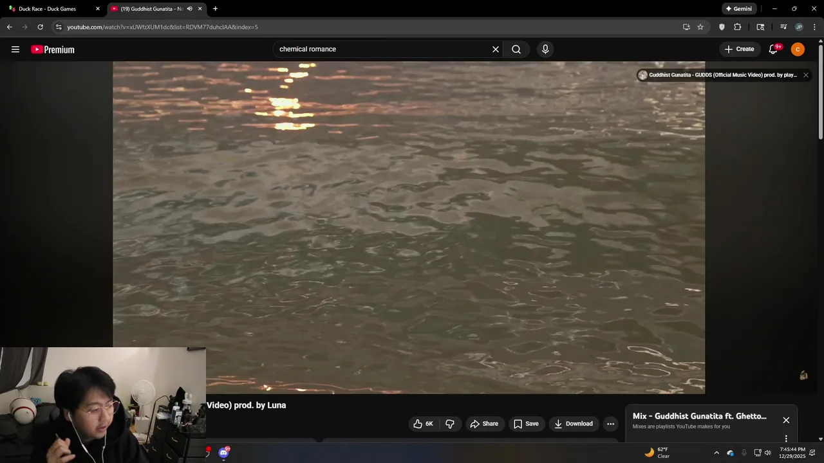Close the Mix playlist panel
Image resolution: width=824 pixels, height=463 pixels.
click(x=786, y=420)
